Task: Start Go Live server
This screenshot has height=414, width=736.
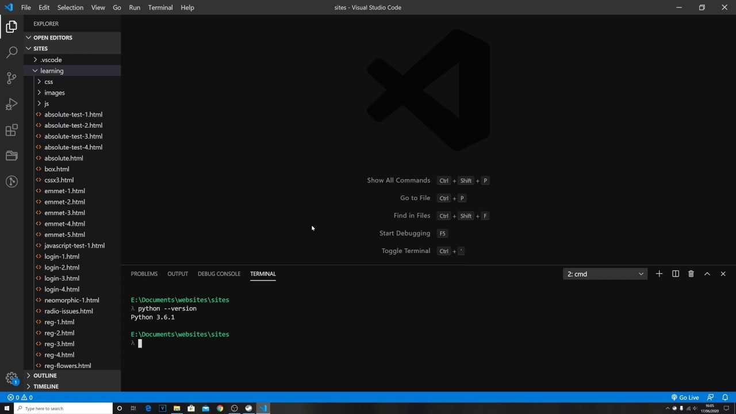Action: 685,397
